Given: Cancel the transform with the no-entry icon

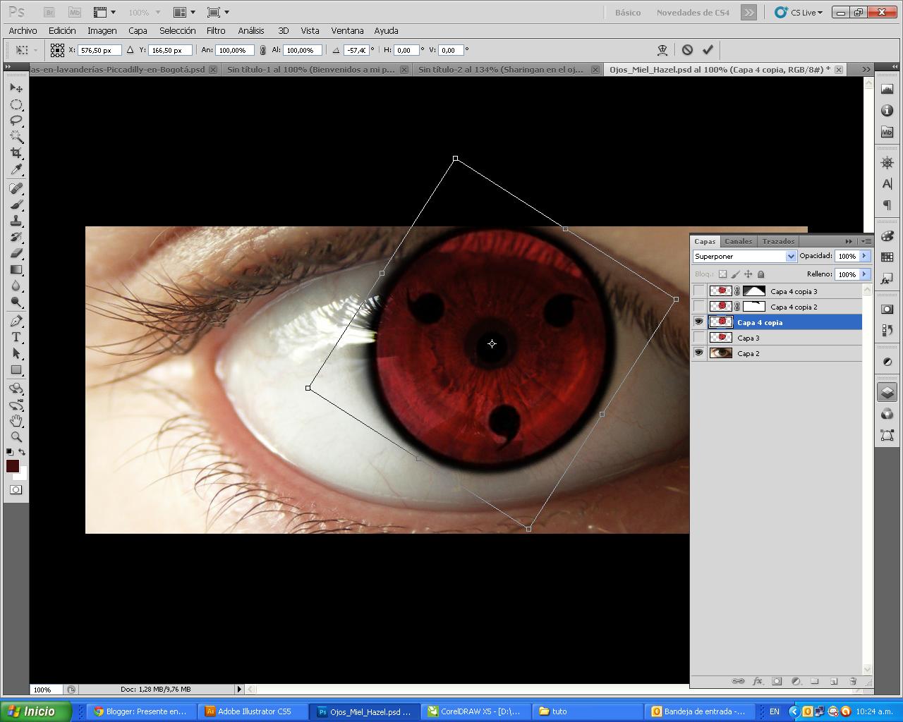Looking at the screenshot, I should [687, 50].
